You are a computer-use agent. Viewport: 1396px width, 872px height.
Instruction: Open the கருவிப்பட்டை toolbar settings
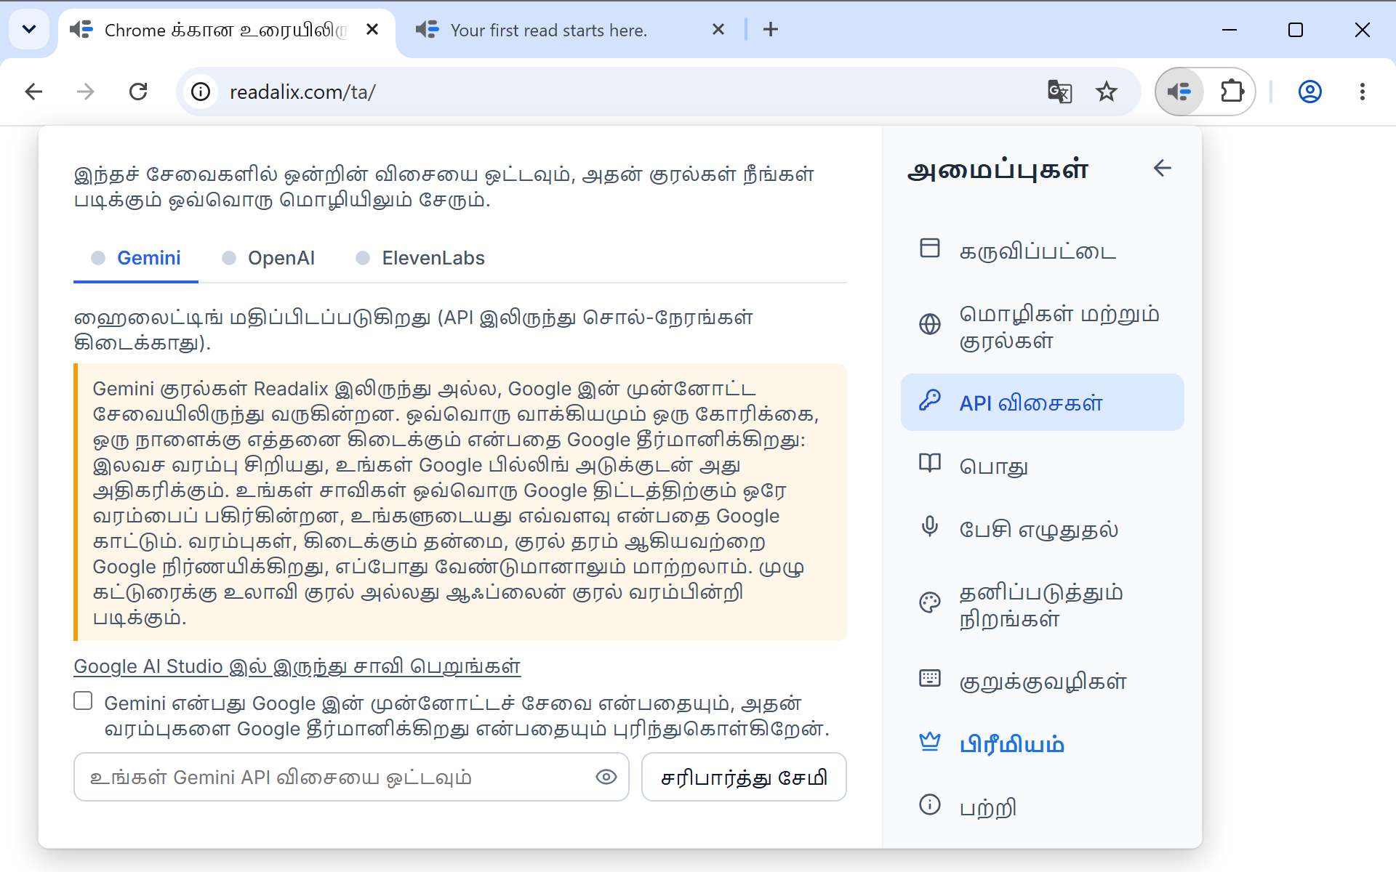point(1042,251)
